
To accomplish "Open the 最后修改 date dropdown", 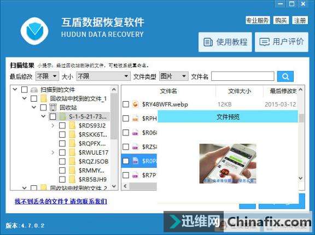I will pos(47,77).
